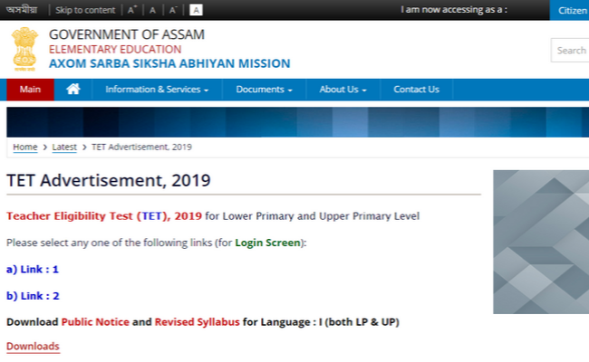Open the Documents dropdown menu
Viewport: 589px width, 362px height.
(x=264, y=90)
